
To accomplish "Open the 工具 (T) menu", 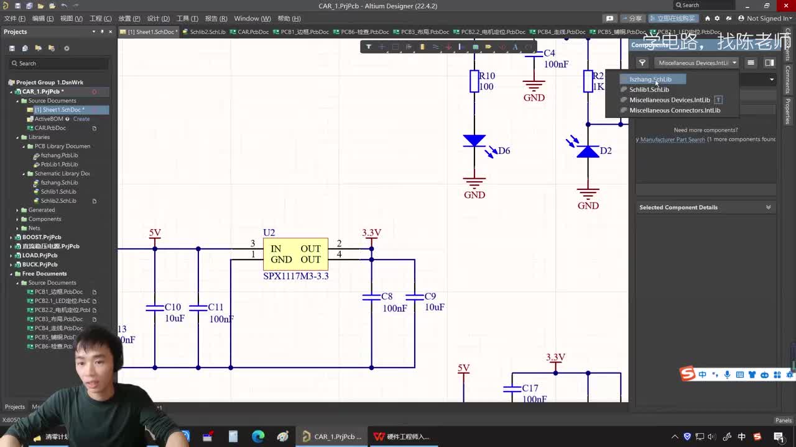I will [x=187, y=19].
